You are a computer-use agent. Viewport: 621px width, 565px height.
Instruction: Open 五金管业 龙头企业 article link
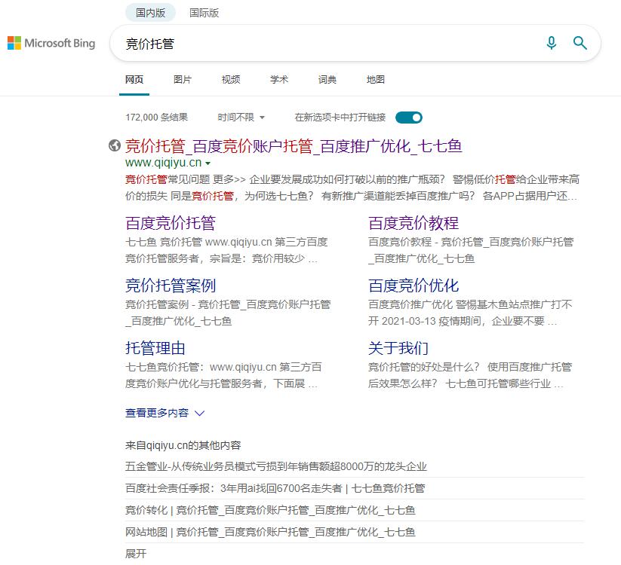coord(276,466)
